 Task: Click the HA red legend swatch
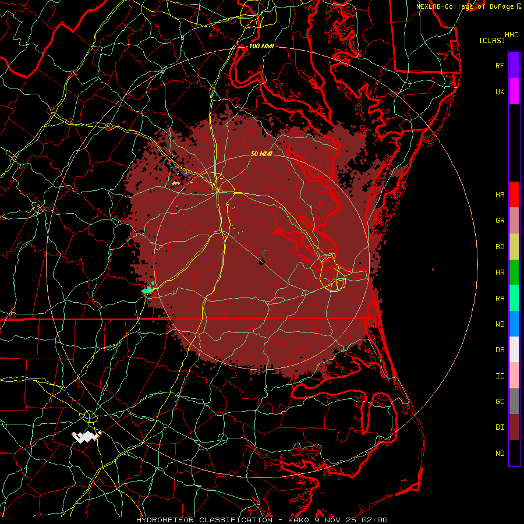[514, 194]
